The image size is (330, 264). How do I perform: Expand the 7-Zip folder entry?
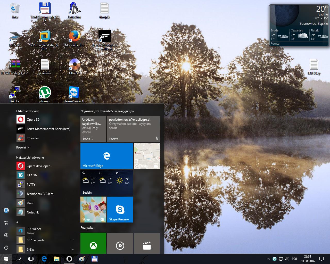click(x=45, y=250)
